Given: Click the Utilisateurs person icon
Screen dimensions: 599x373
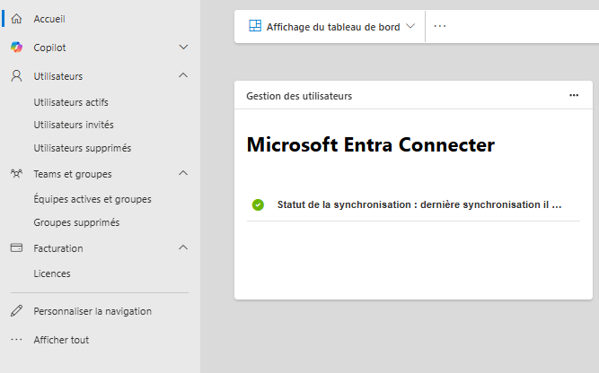Looking at the screenshot, I should point(16,76).
